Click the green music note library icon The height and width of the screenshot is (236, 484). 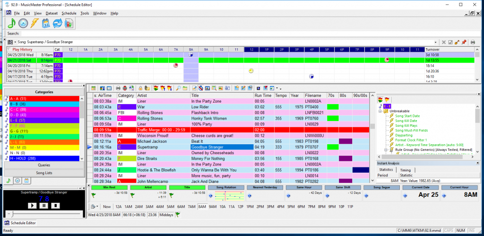[x=12, y=23]
